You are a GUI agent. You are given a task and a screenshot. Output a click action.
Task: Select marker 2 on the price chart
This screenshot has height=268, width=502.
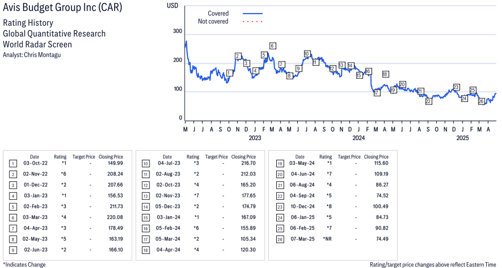[237, 56]
